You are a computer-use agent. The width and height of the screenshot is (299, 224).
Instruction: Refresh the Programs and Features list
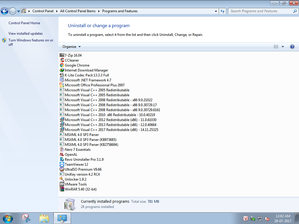coord(222,11)
